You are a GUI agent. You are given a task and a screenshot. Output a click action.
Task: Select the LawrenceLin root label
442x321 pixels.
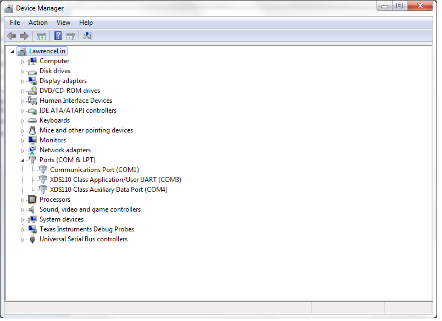point(47,51)
